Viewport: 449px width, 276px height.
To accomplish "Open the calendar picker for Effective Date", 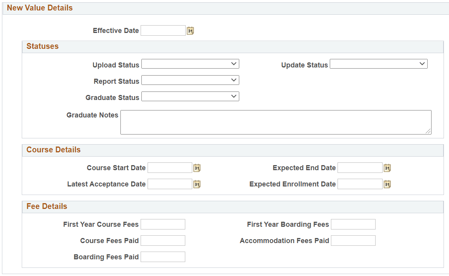I will tap(190, 30).
